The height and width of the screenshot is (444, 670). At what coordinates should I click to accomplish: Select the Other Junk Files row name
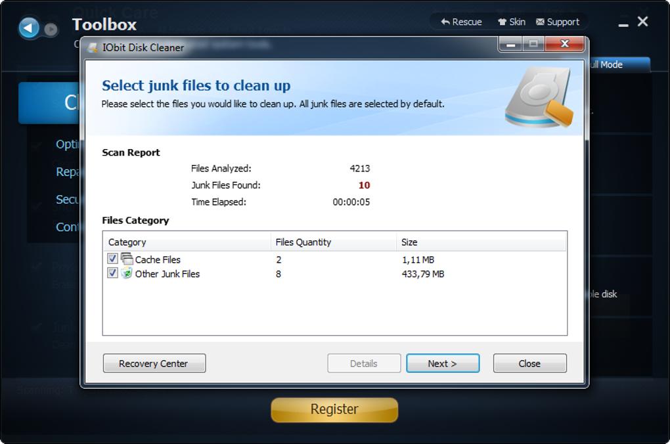[167, 274]
